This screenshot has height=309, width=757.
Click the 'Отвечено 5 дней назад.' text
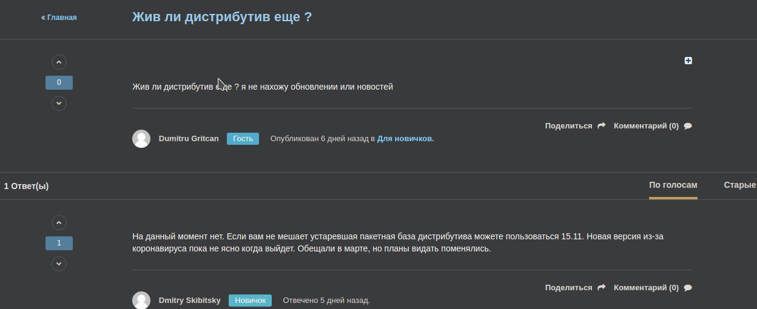(x=326, y=301)
